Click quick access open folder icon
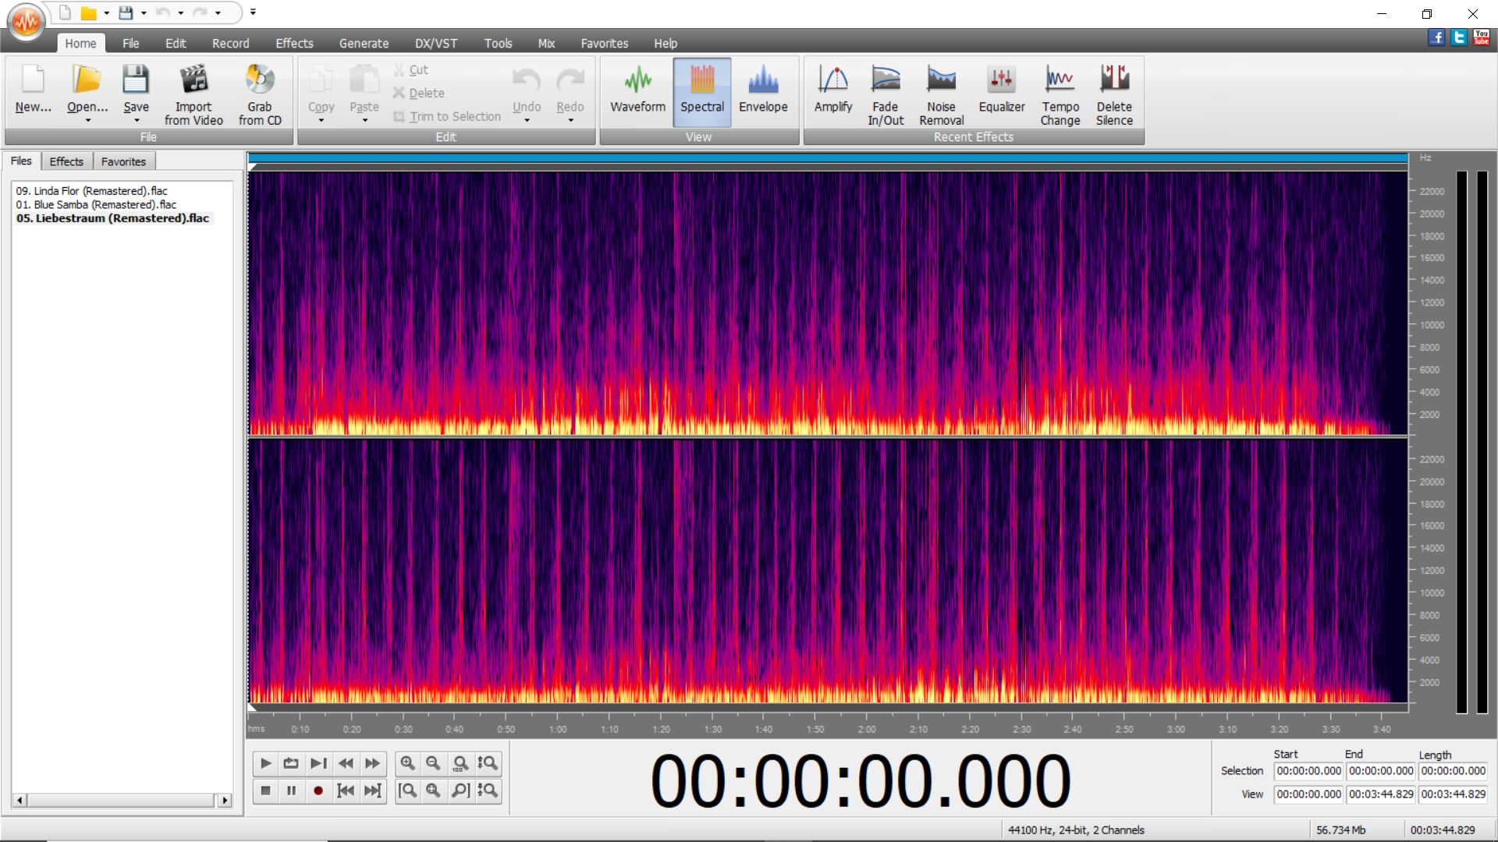 (88, 12)
